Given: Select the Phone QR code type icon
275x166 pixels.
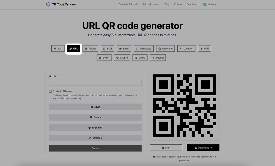Looking at the screenshot, I should 86,48.
